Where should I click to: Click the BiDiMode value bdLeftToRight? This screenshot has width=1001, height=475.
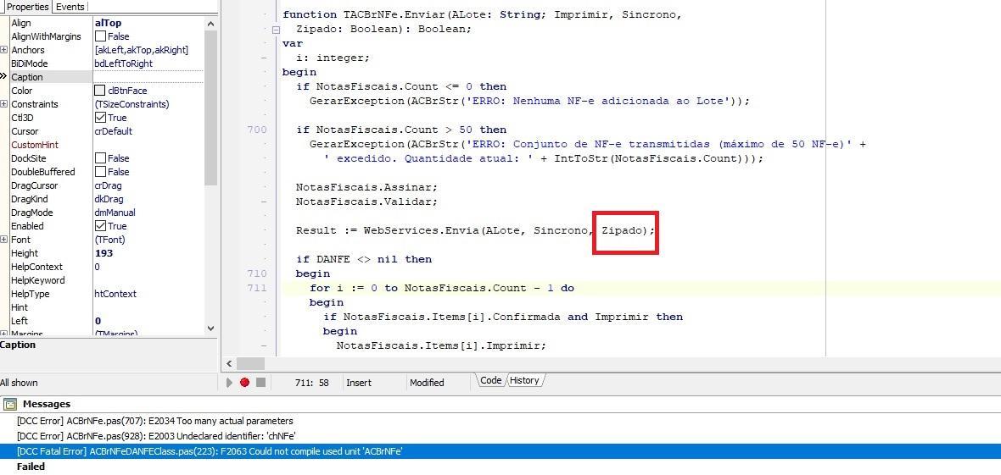pos(123,64)
